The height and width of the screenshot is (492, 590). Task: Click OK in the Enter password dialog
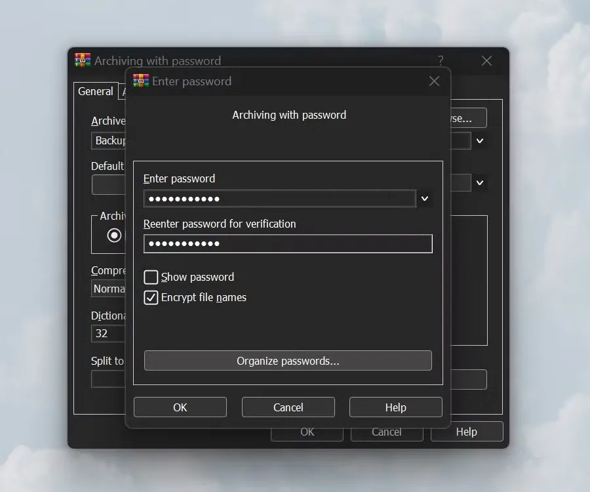point(180,407)
